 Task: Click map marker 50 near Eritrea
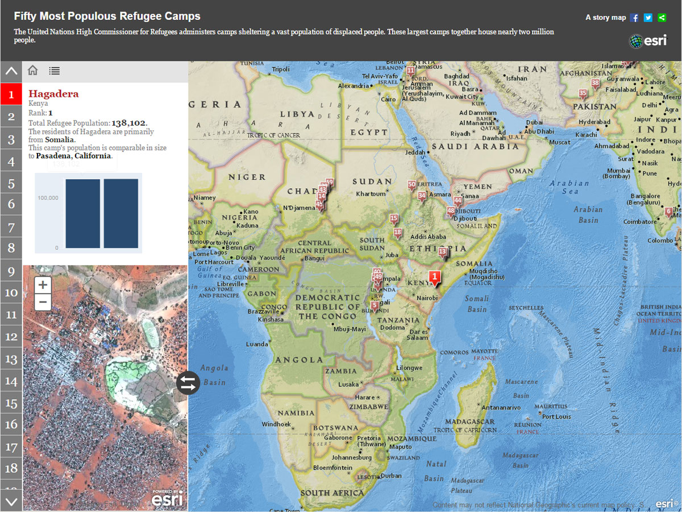click(x=412, y=185)
